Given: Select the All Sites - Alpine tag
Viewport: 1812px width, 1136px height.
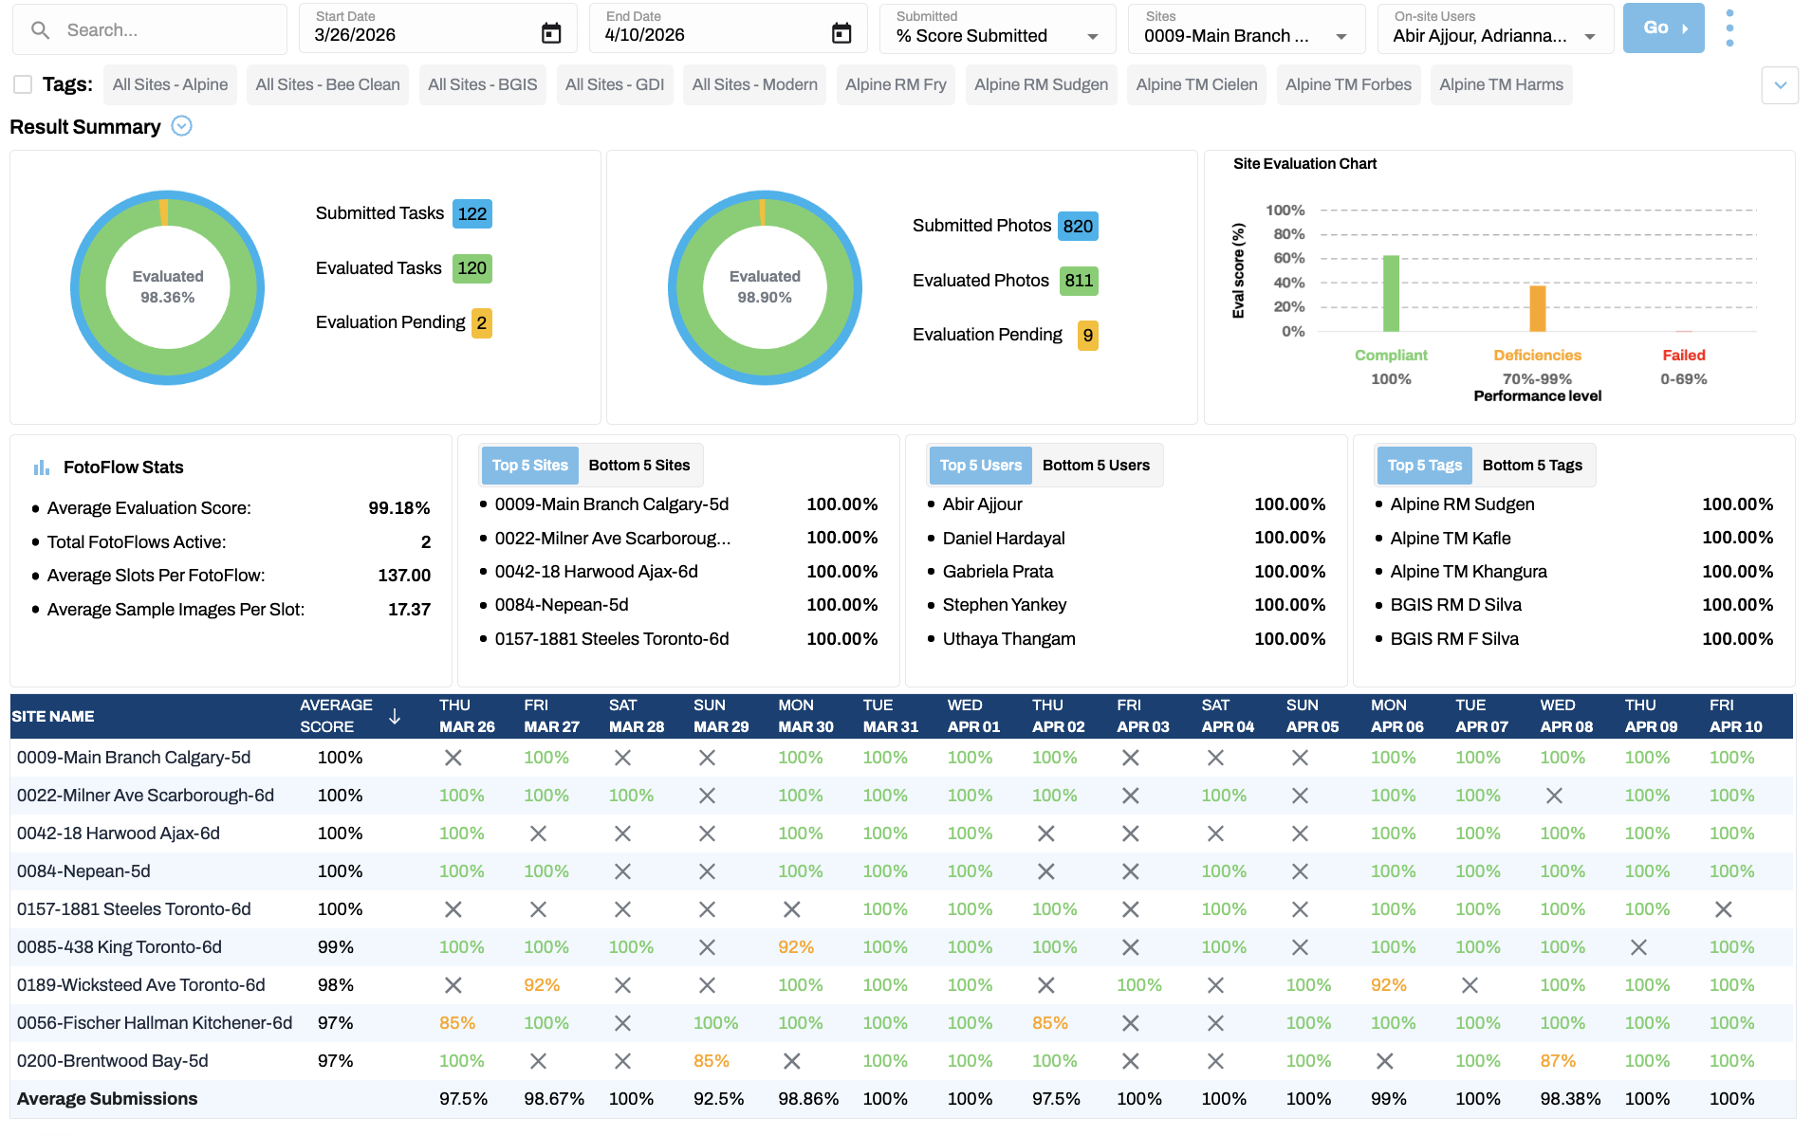Looking at the screenshot, I should click(x=170, y=84).
